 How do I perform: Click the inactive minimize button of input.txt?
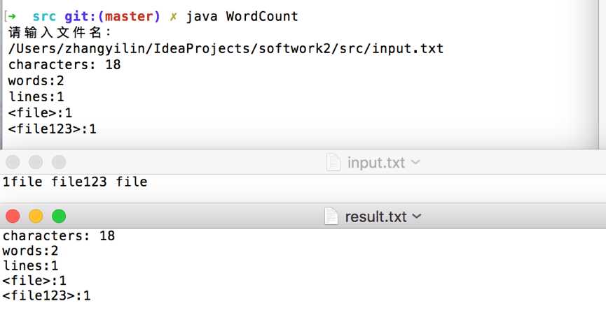click(36, 162)
